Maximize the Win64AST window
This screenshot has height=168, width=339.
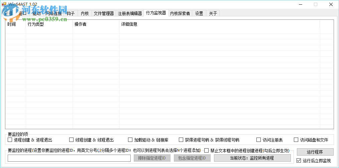click(x=316, y=4)
